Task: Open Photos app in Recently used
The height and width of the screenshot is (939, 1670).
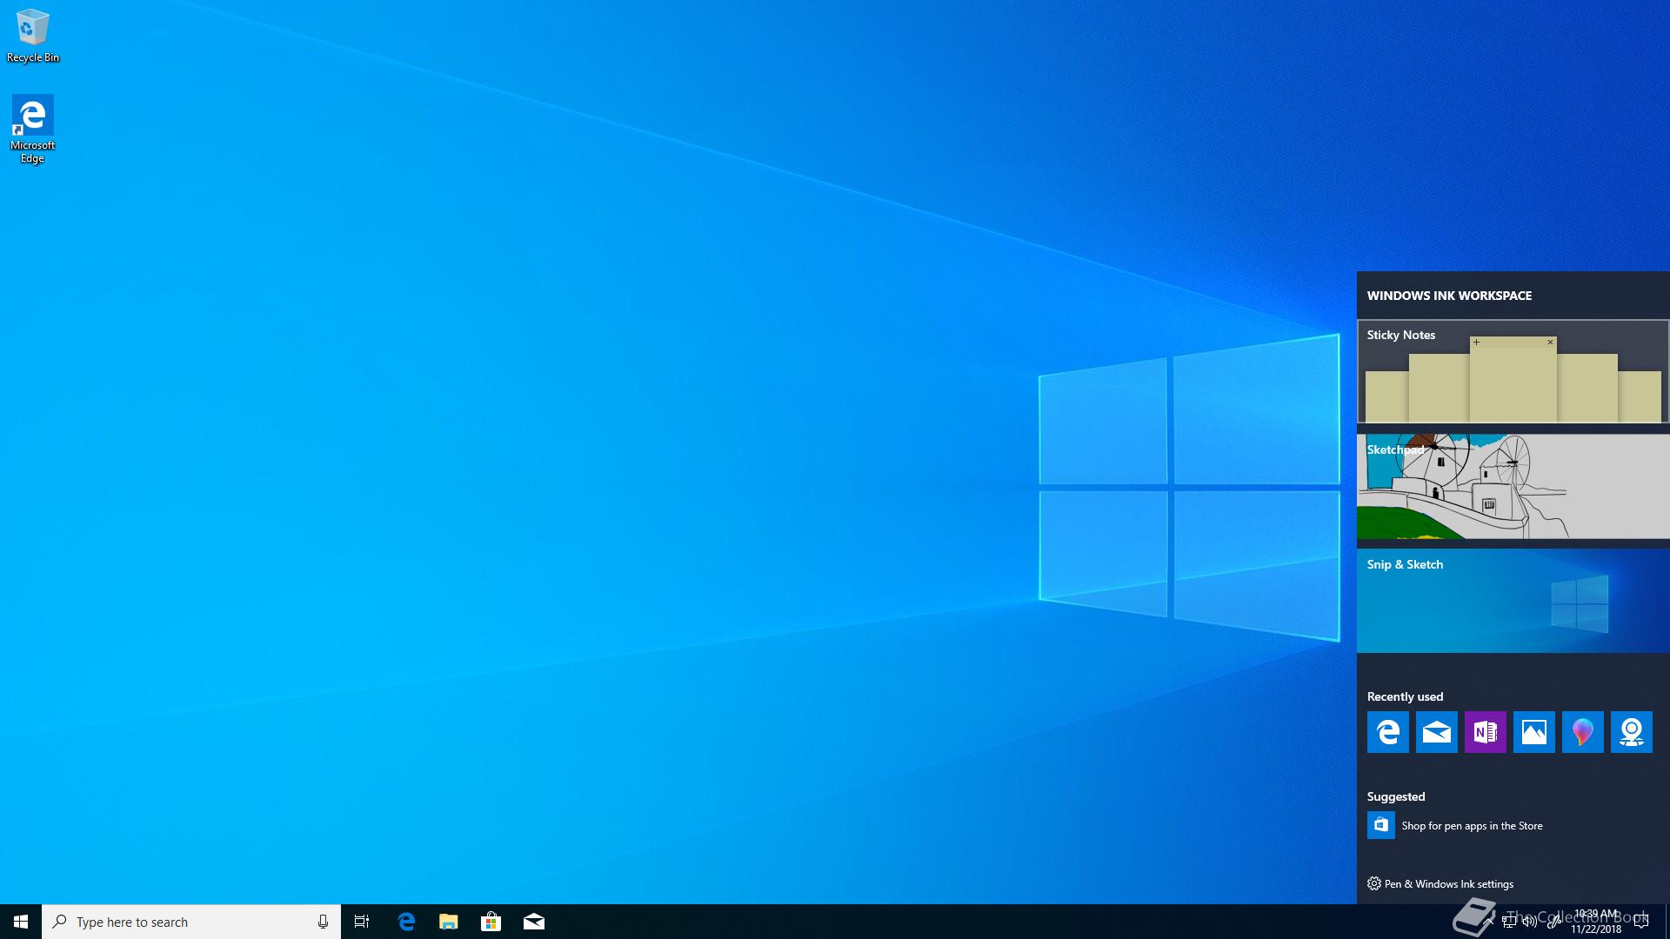Action: [x=1533, y=732]
